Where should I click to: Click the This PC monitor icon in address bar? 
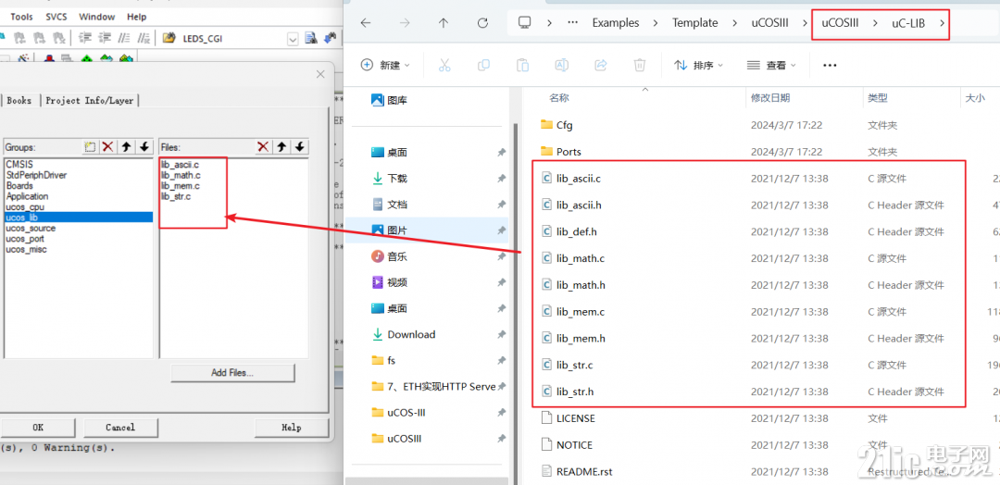pos(524,23)
